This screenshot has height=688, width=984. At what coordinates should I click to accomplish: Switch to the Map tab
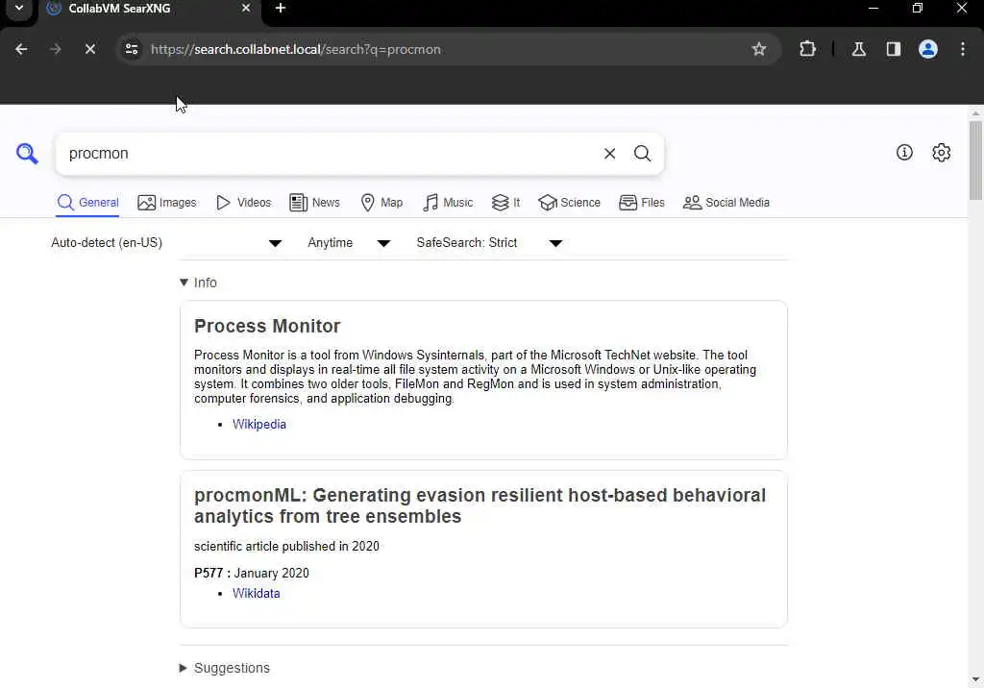click(381, 203)
